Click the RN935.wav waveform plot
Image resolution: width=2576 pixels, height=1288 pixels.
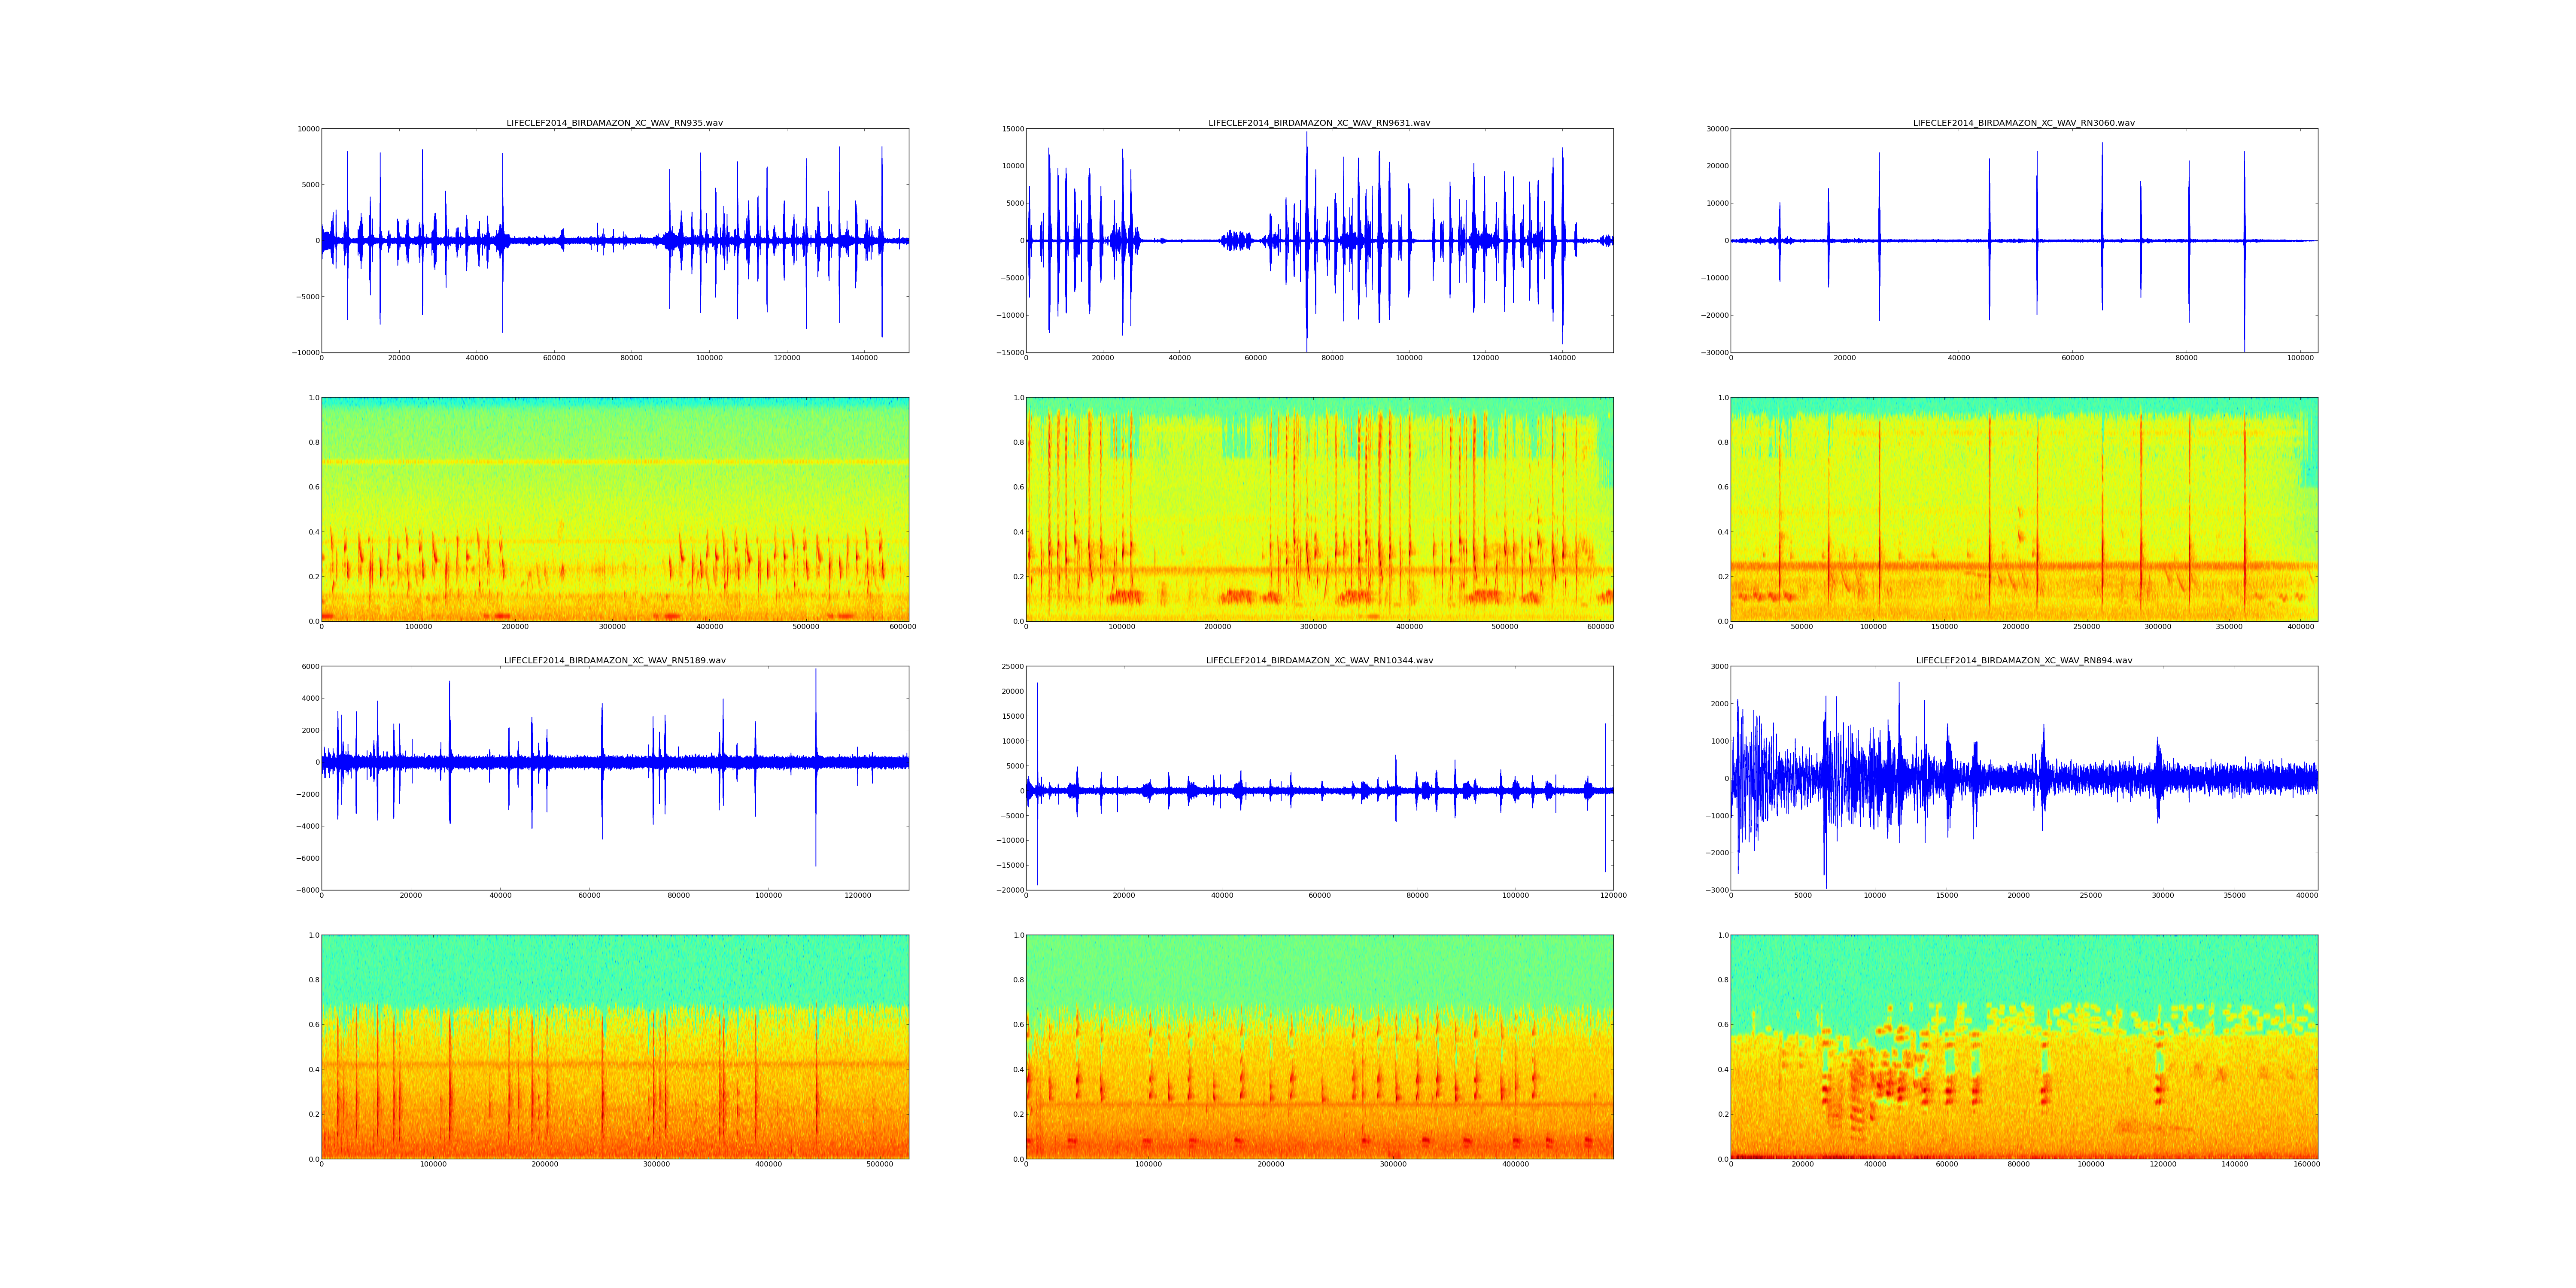[614, 240]
